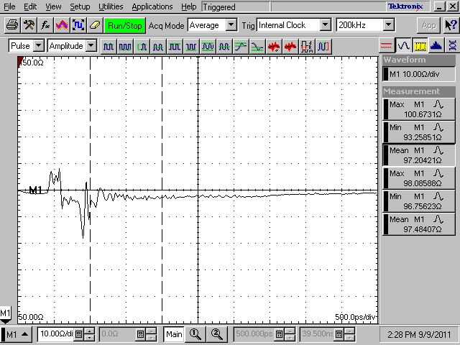Click the first pulse measurement icon
The height and width of the screenshot is (345, 460).
pos(109,46)
